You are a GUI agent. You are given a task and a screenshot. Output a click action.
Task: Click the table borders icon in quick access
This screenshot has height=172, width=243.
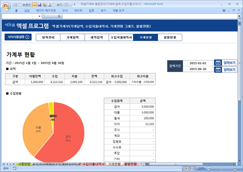click(x=66, y=5)
